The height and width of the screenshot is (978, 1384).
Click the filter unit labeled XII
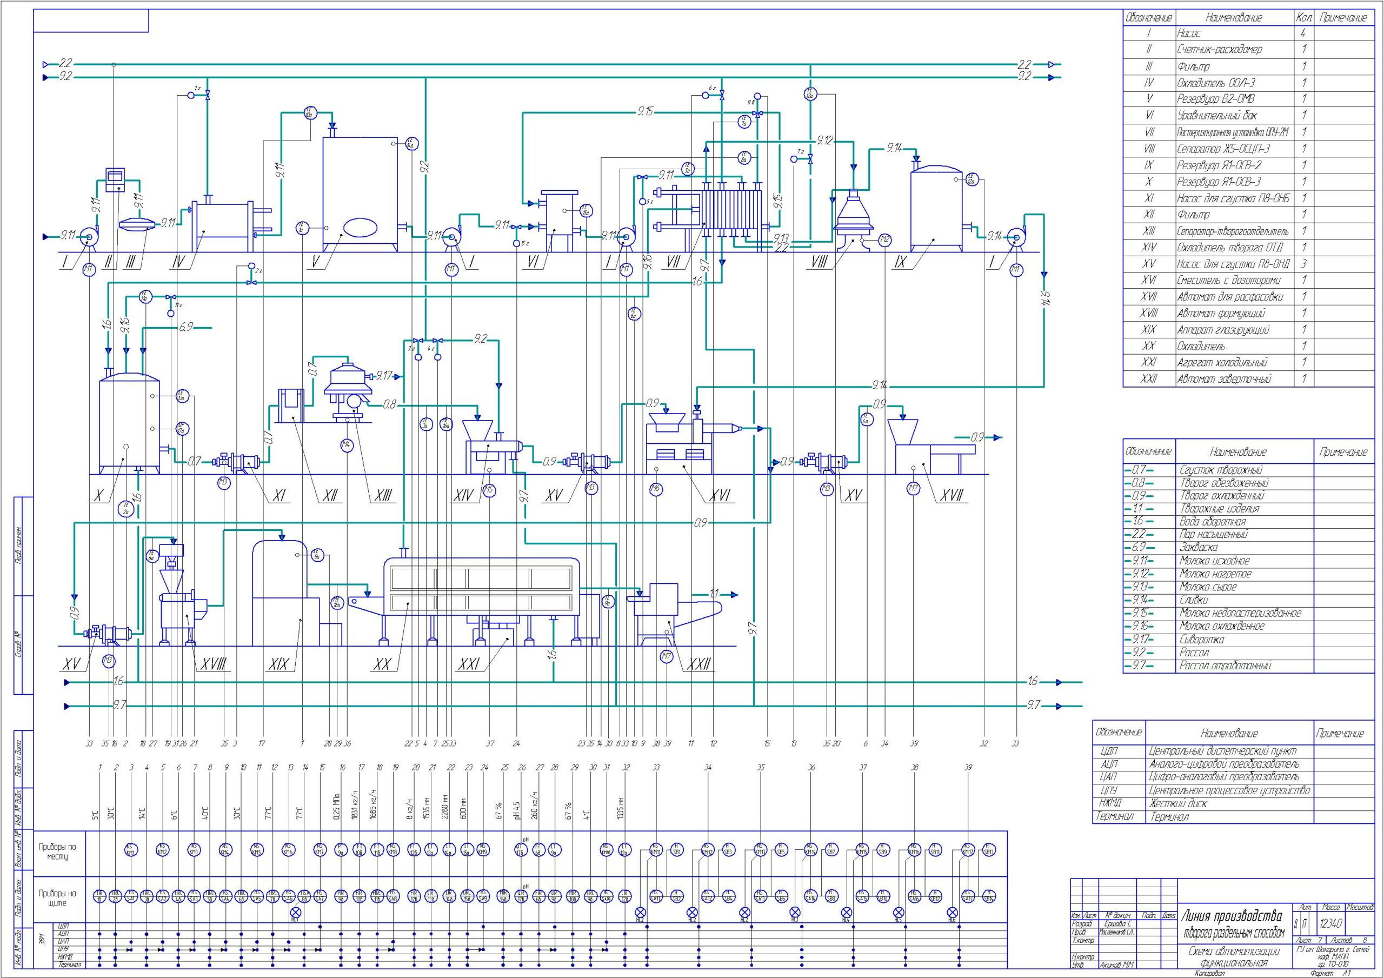click(290, 405)
